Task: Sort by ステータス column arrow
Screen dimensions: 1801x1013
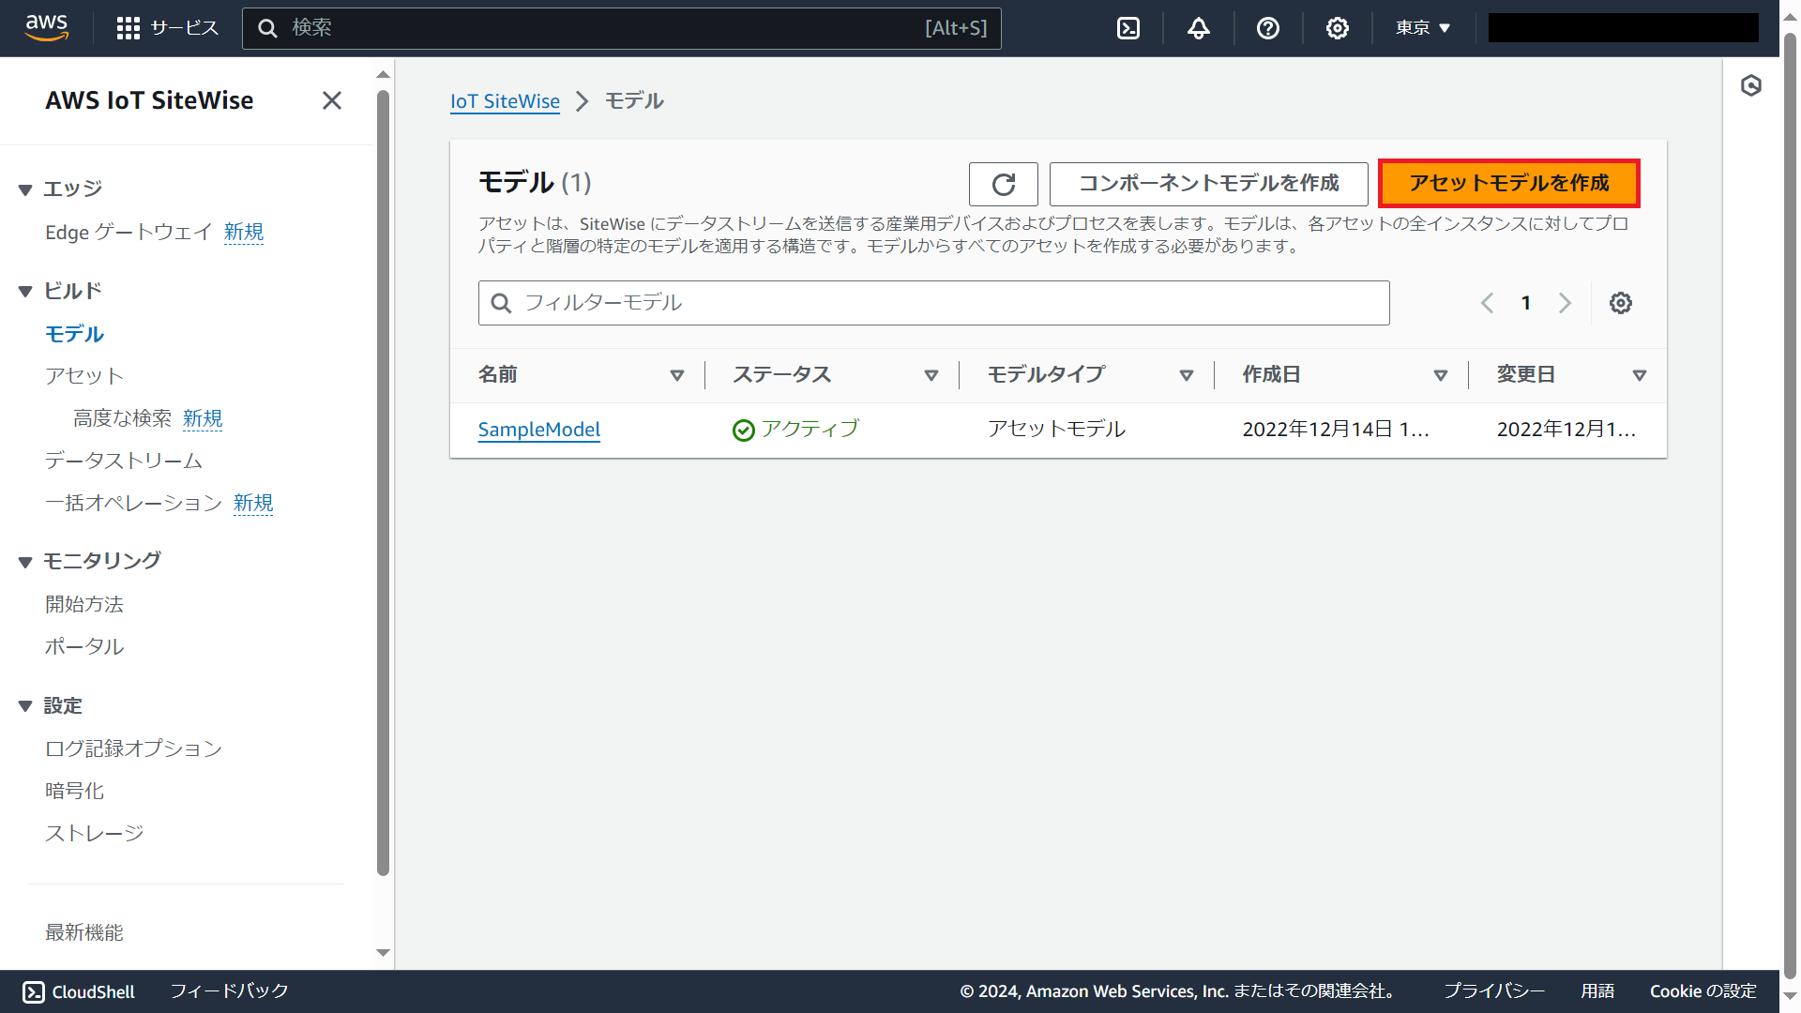Action: coord(931,375)
